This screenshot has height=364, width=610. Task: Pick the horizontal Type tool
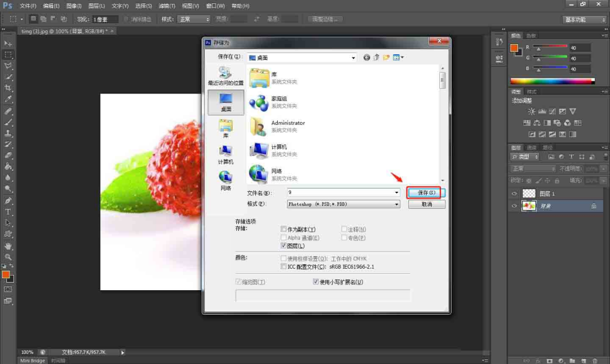click(8, 212)
